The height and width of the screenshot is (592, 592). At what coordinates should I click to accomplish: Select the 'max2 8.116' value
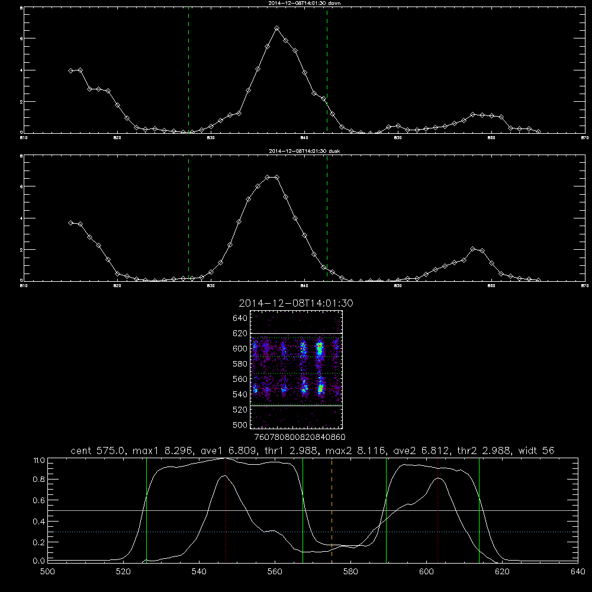click(355, 451)
